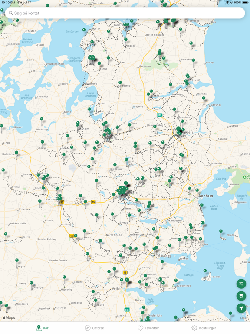
Task: Tap the pin at Nørre Snede
Action: coord(100,240)
